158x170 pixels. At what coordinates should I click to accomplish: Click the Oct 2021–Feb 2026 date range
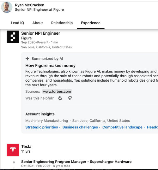pos(36,166)
